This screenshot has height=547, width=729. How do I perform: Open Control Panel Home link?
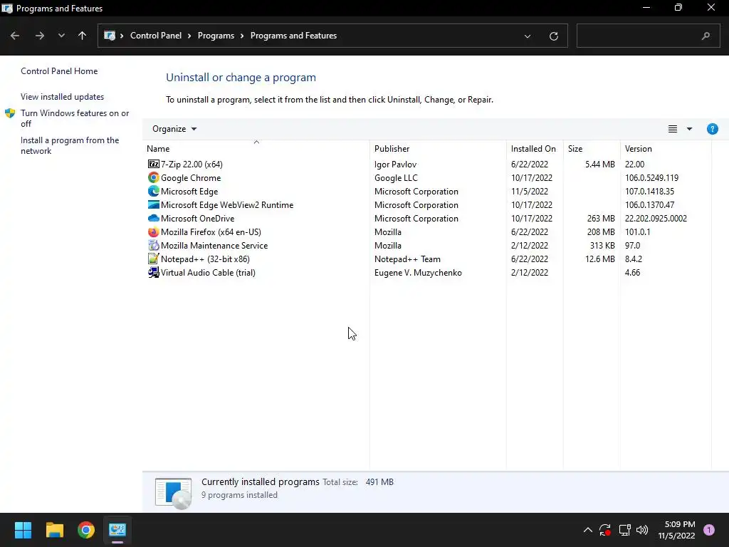tap(59, 71)
